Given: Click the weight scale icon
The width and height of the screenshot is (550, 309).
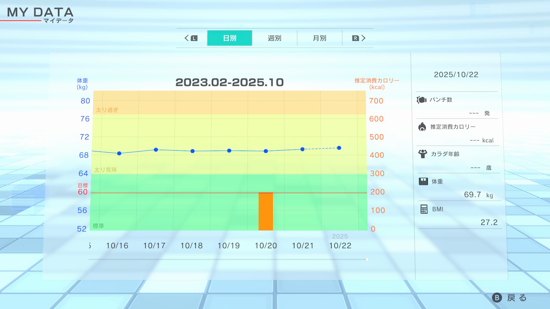Looking at the screenshot, I should pos(423,181).
